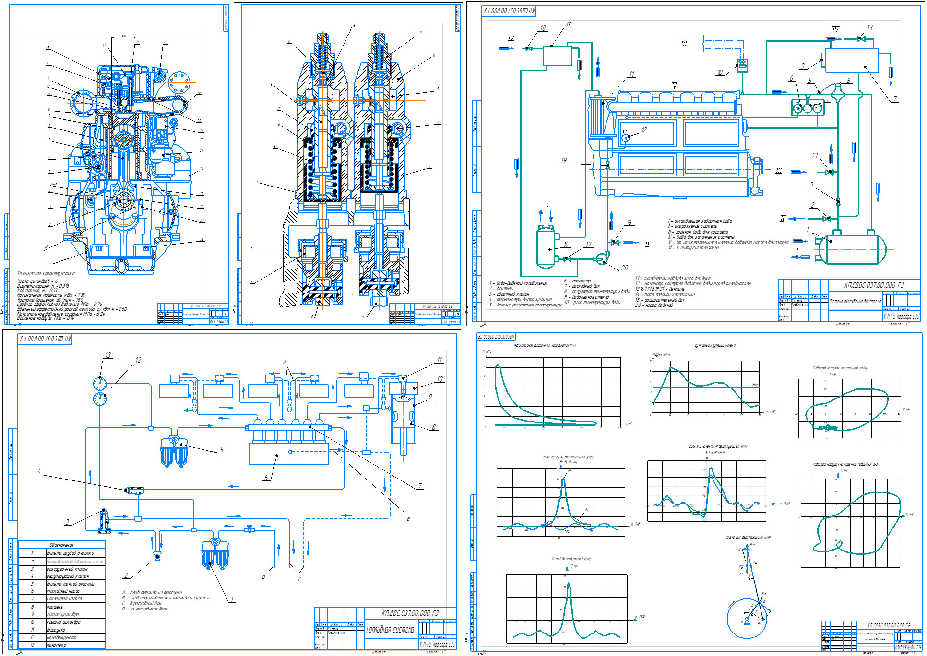The height and width of the screenshot is (656, 927).
Task: Click the fuel filter symbol with callout 1
Action: click(215, 554)
